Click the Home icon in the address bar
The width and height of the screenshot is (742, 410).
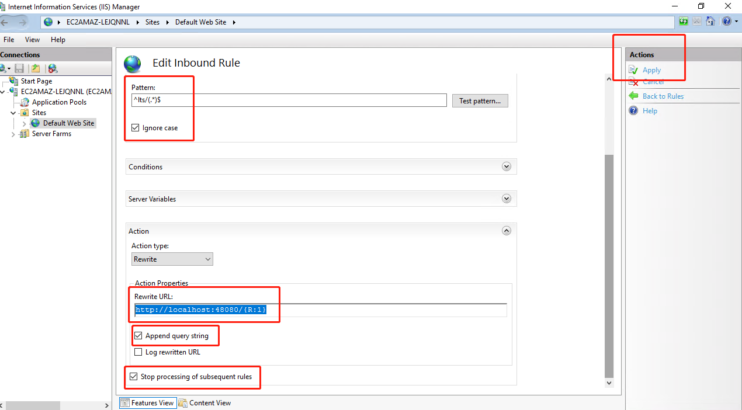(x=710, y=21)
